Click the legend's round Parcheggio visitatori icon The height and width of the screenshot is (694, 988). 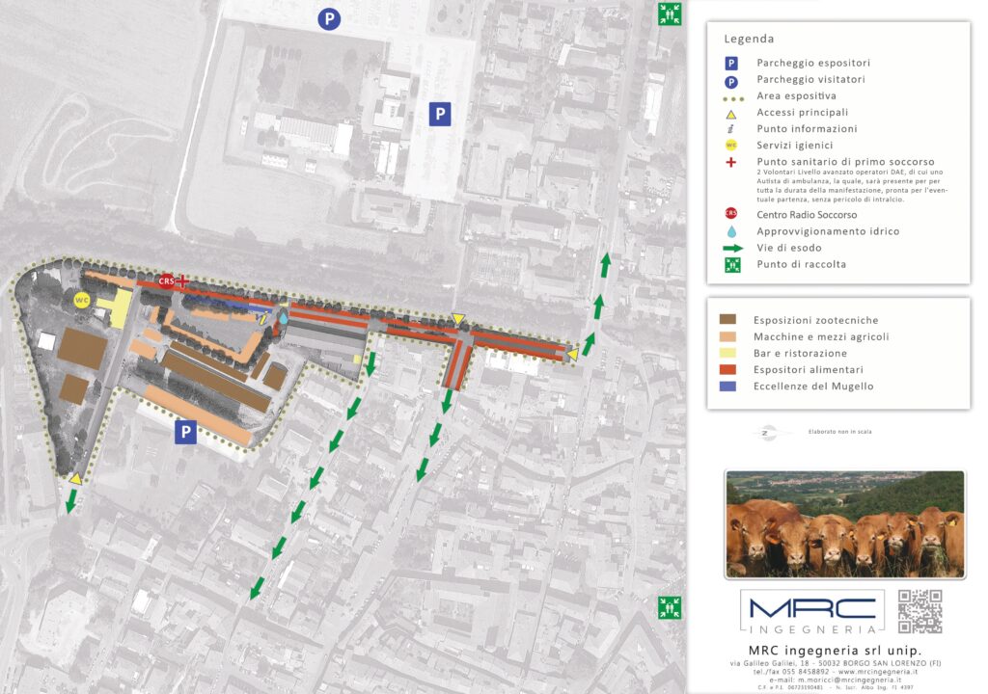[x=731, y=82]
